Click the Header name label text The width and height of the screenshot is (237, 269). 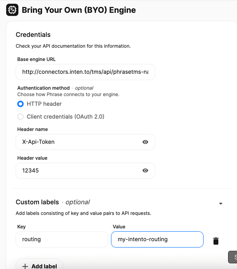click(33, 129)
